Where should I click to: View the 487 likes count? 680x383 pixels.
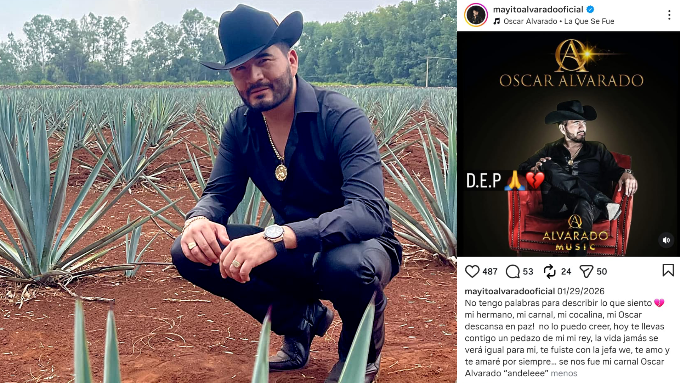point(490,272)
